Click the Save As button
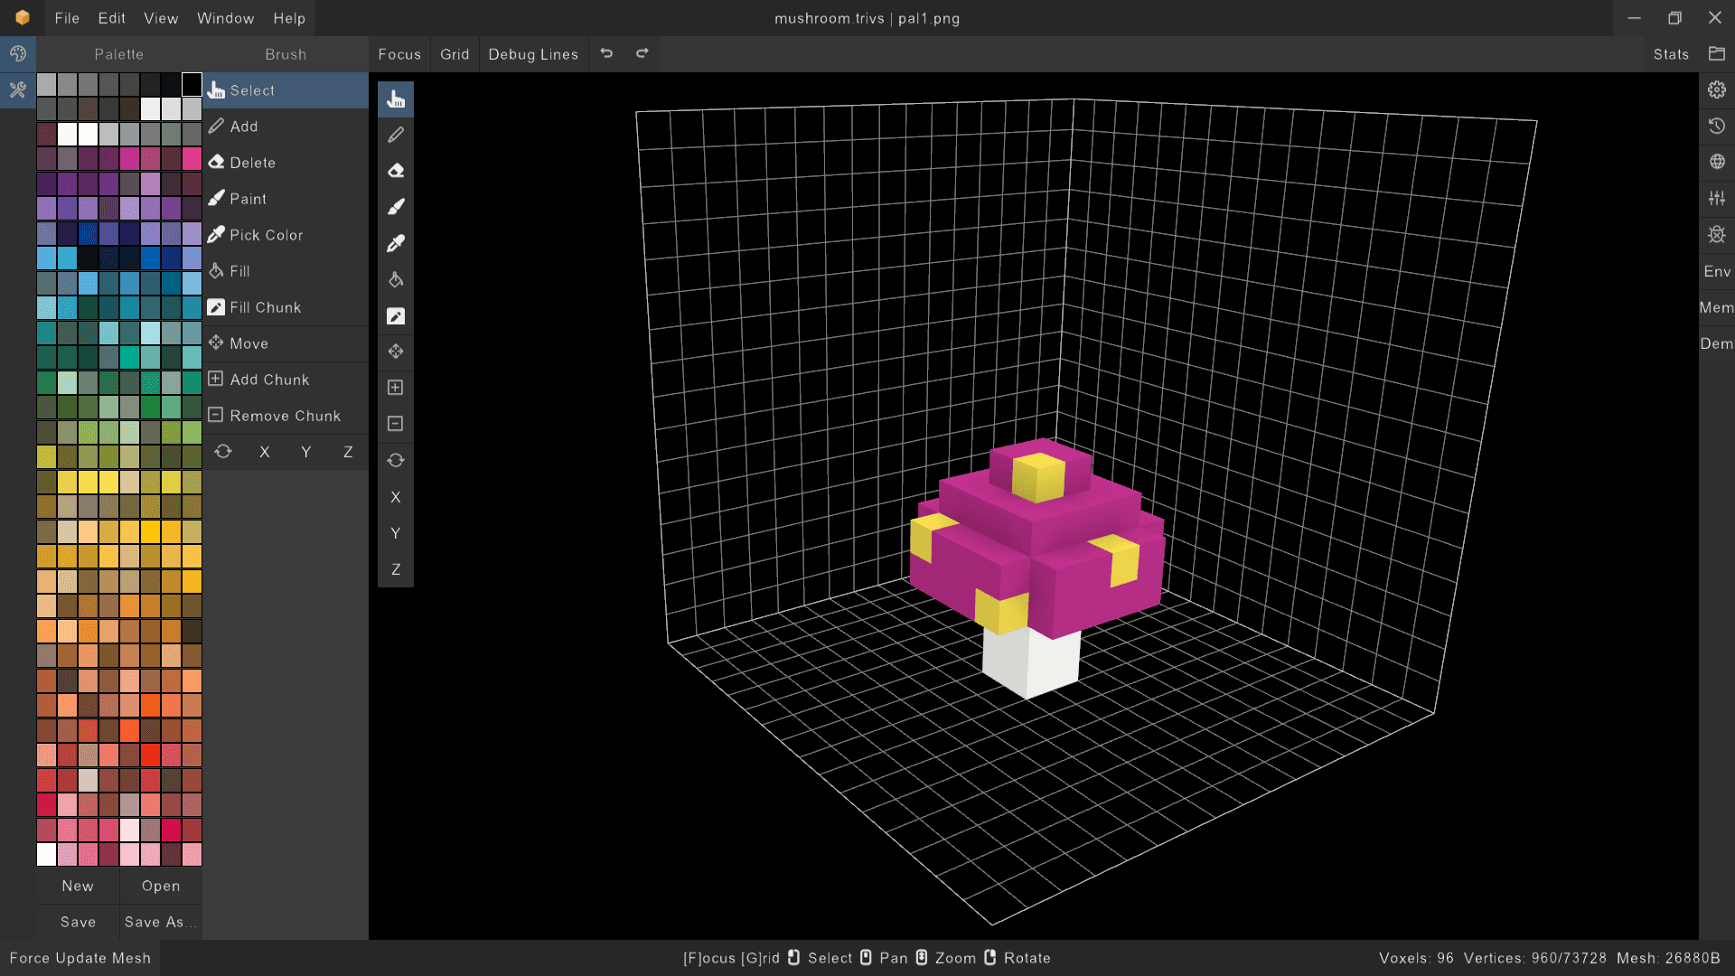This screenshot has height=976, width=1735. point(160,922)
